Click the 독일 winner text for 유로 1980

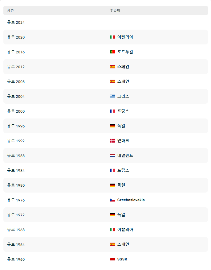click(x=121, y=185)
